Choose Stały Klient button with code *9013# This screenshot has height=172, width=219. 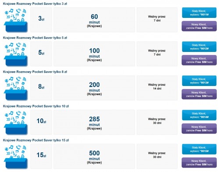pyautogui.click(x=199, y=81)
